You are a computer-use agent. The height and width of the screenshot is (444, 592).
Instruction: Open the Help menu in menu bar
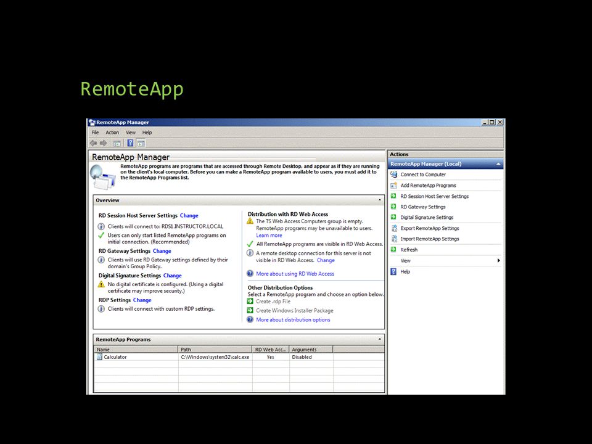tap(147, 133)
